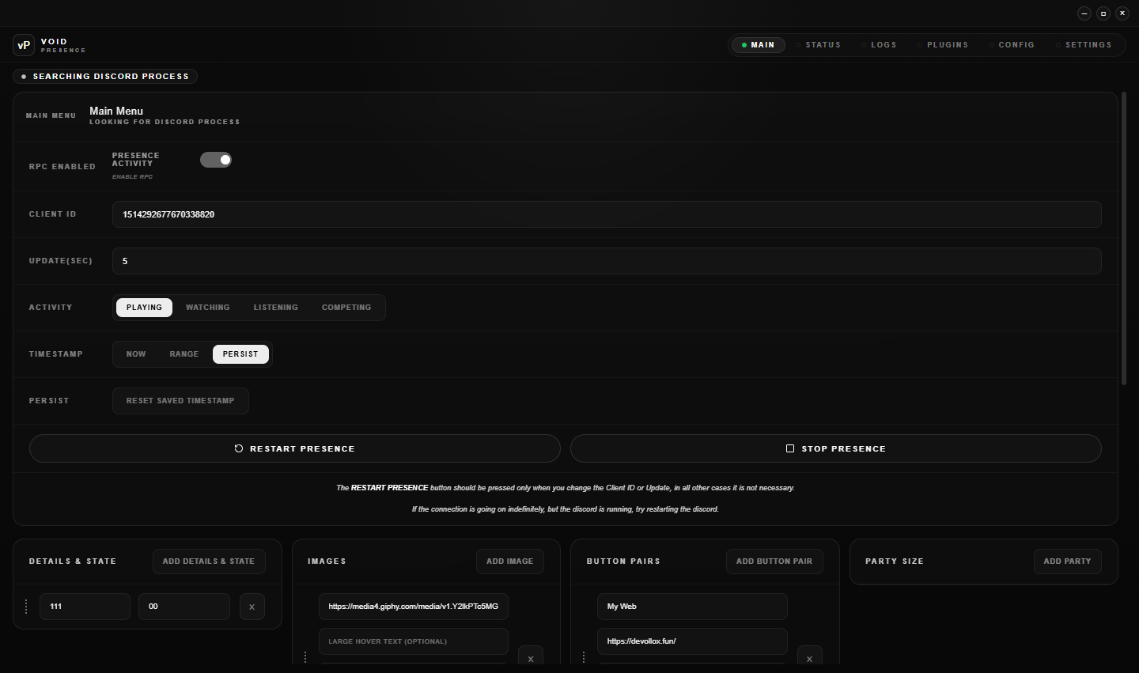The image size is (1139, 673).
Task: Click the Button Pairs panel title
Action: coord(623,561)
